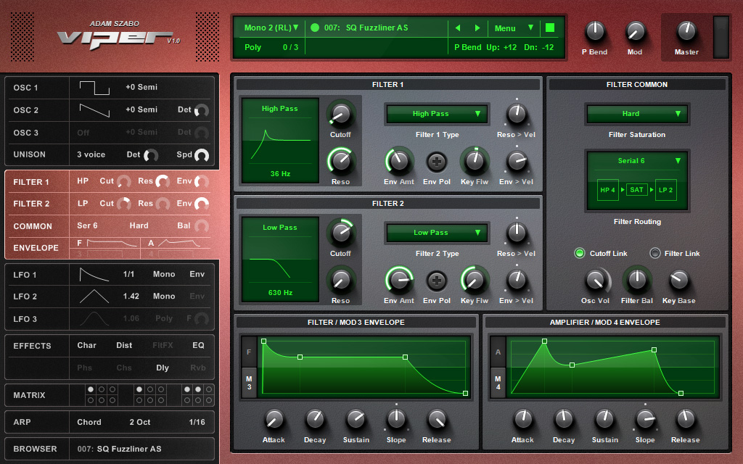Screen dimensions: 743x464
Task: Click Filter 1 Env Pol plus button
Action: pos(436,161)
